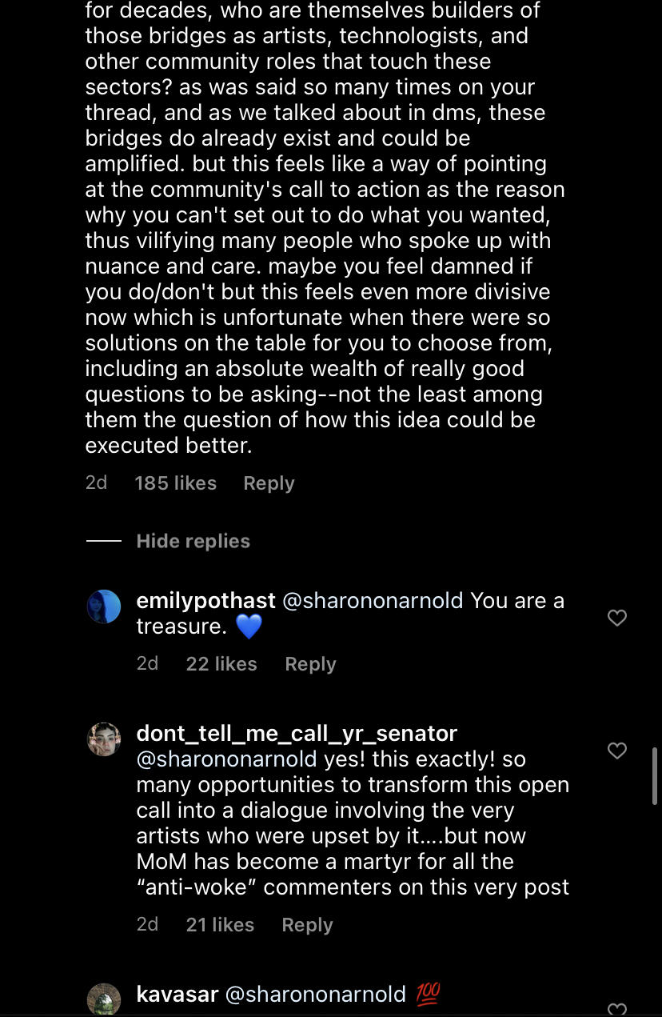Open emilypothast's profile picture

coord(104,607)
